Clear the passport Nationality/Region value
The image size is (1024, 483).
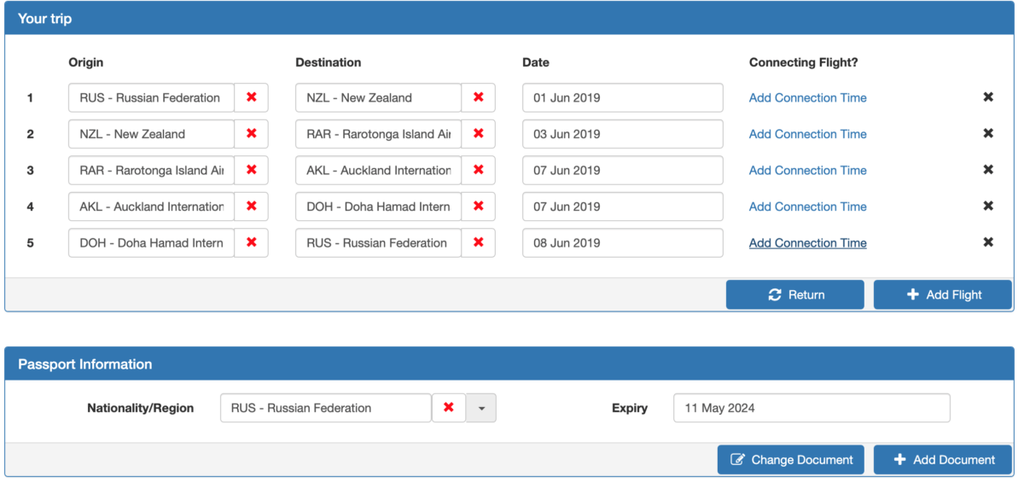point(449,408)
